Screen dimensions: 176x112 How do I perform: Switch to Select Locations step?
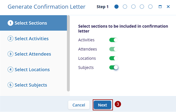(32, 70)
